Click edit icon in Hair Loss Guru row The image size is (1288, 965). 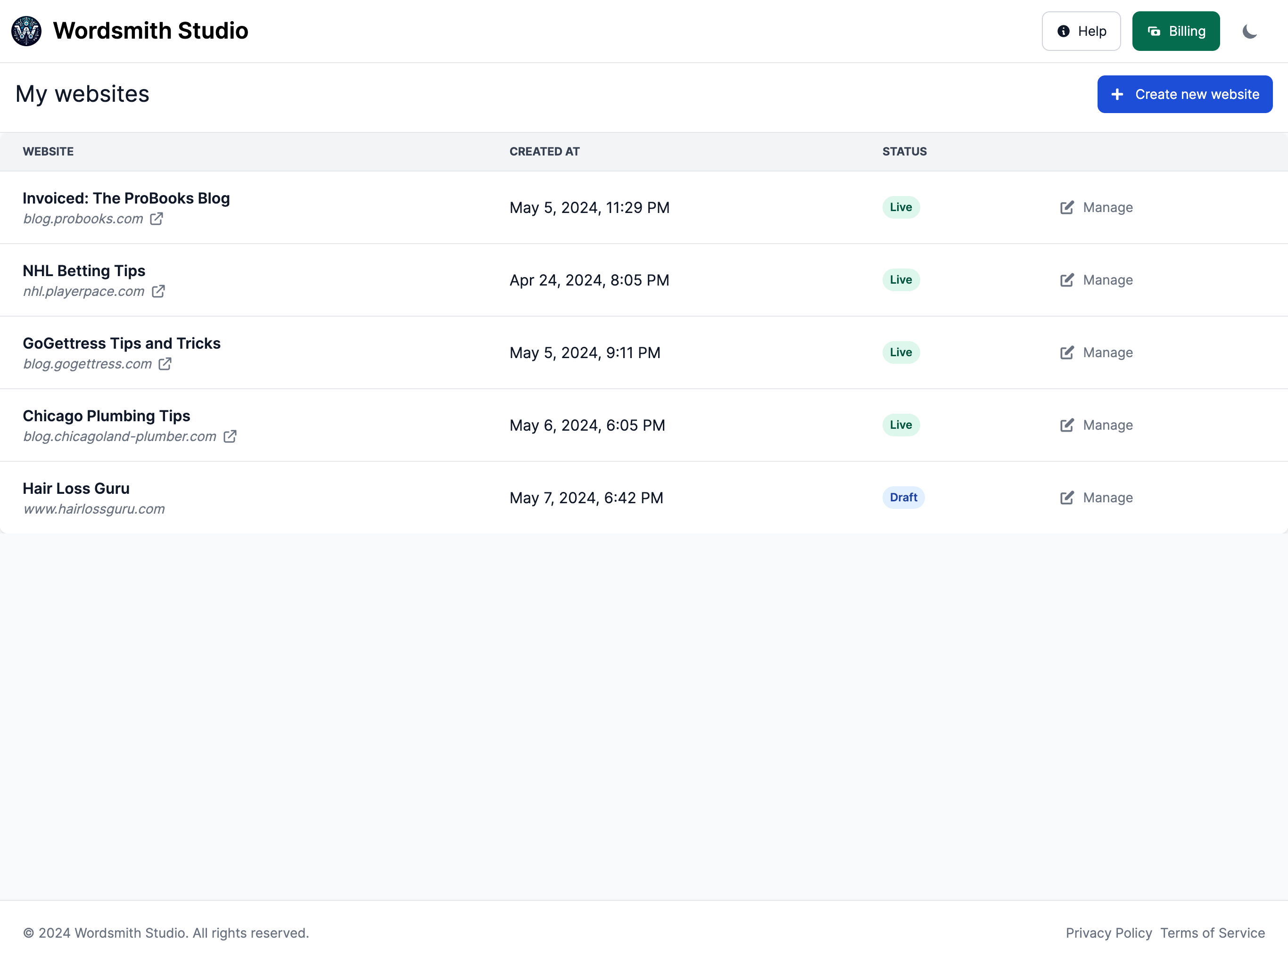click(1067, 498)
